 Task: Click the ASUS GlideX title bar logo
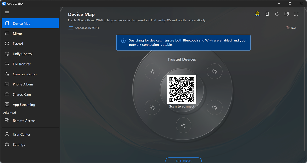(x=4, y=4)
